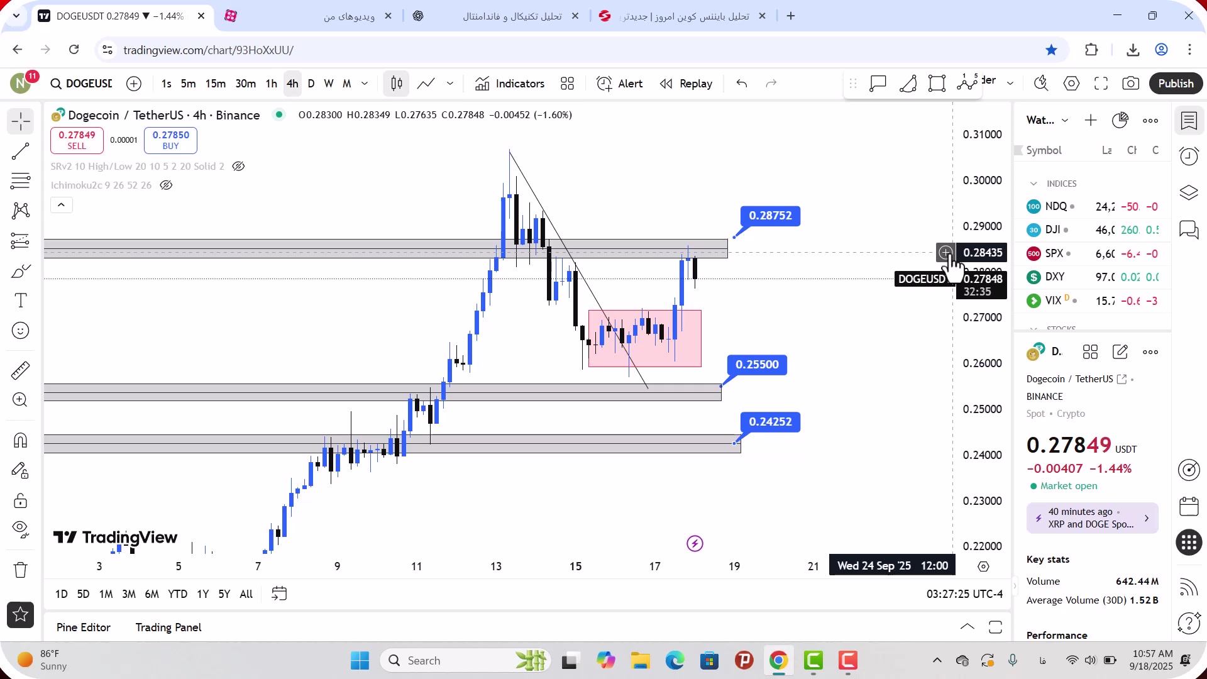The height and width of the screenshot is (679, 1207).
Task: Collapse the indicator legend
Action: 61,205
